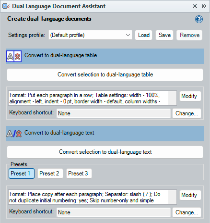Click the 'Settings profile:' label

(26, 35)
